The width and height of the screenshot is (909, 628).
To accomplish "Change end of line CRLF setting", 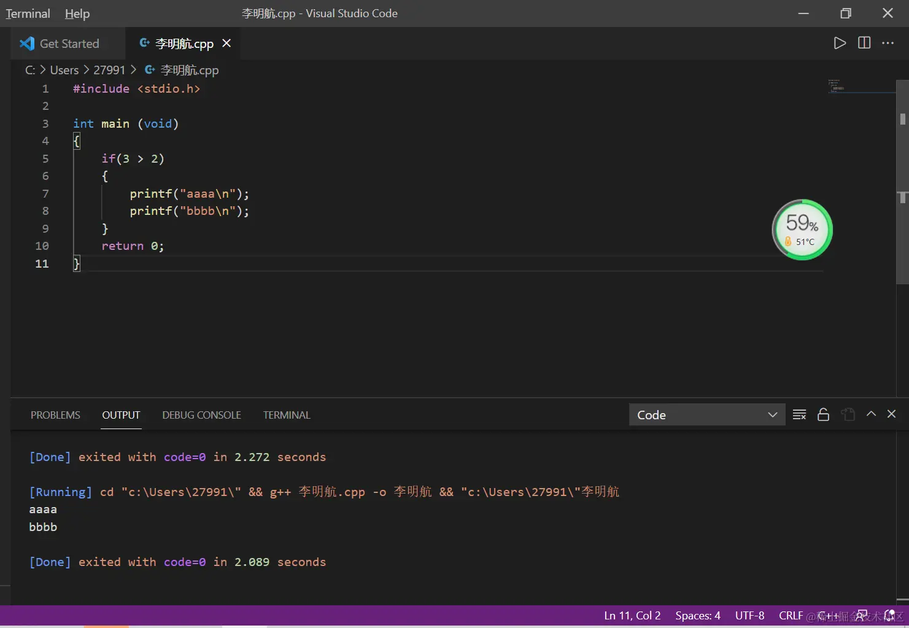I will [791, 616].
